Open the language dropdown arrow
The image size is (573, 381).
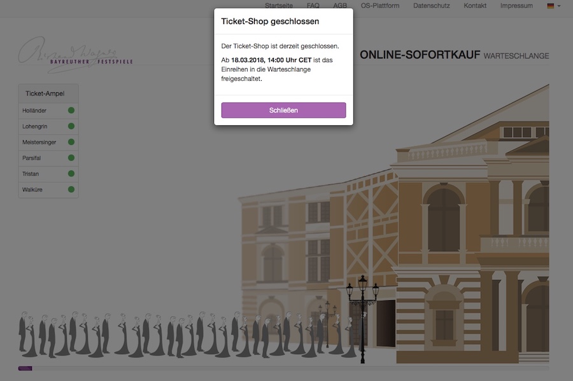559,6
